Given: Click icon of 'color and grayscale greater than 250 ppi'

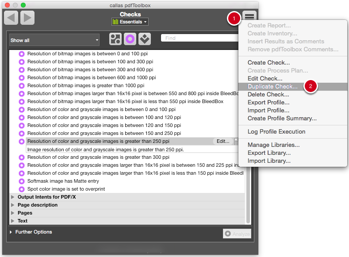Looking at the screenshot, I should click(x=22, y=142).
